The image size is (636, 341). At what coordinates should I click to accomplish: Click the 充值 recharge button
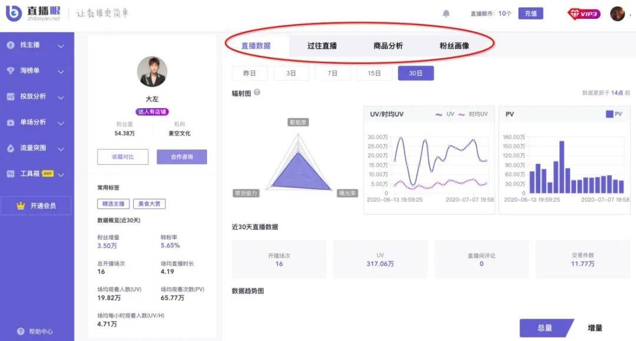(531, 14)
